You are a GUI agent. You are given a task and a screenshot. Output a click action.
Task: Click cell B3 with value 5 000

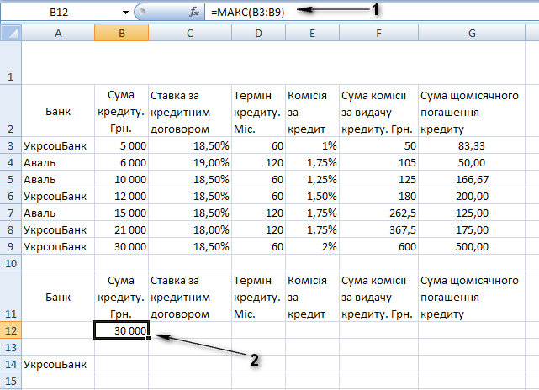pos(121,145)
